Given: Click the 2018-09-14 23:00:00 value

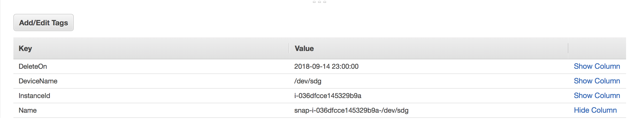Looking at the screenshot, I should click(326, 66).
